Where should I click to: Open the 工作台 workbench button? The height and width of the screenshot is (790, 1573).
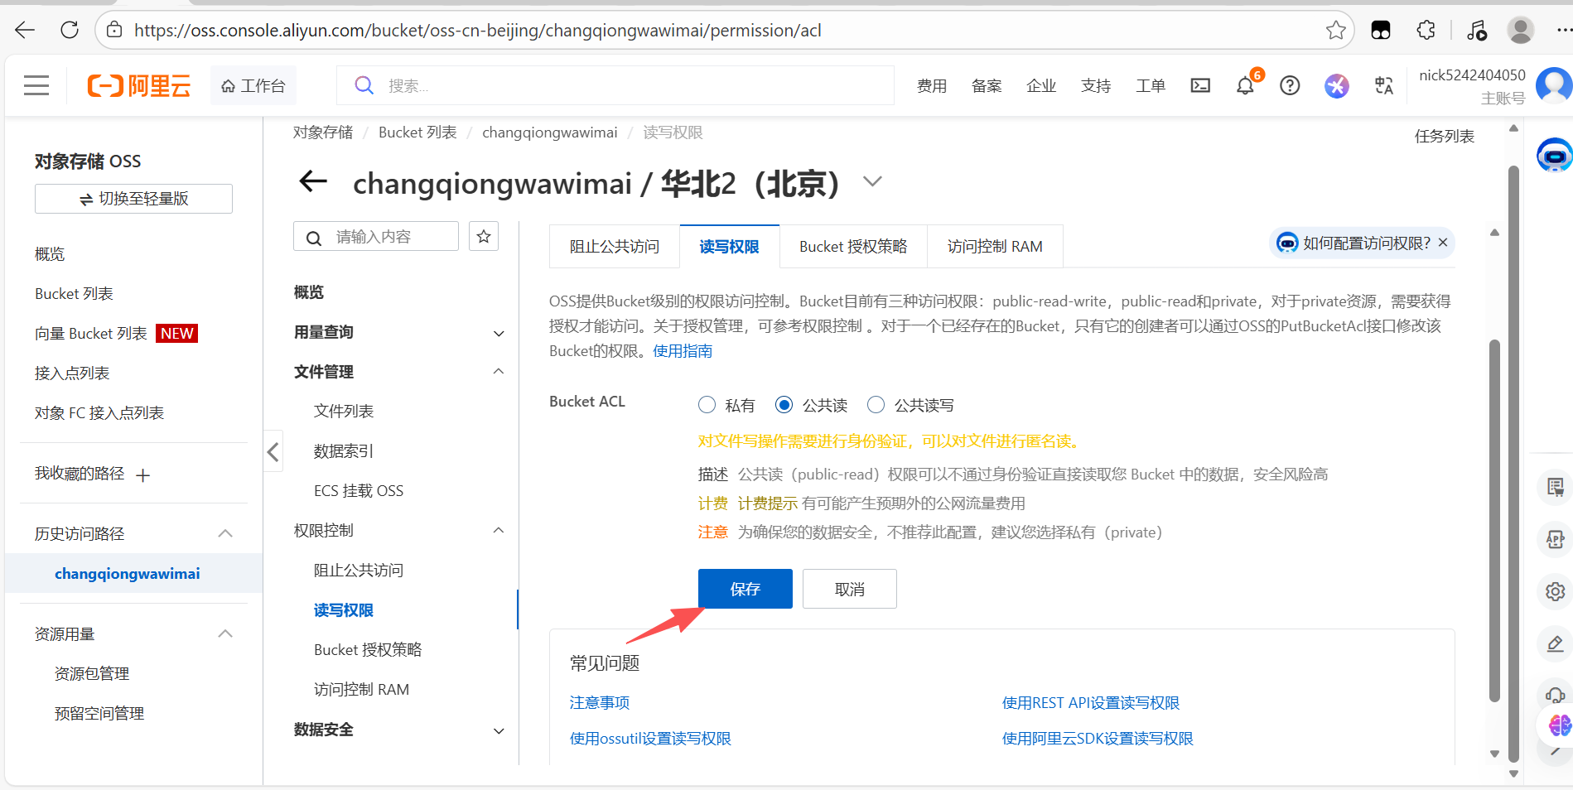(253, 85)
